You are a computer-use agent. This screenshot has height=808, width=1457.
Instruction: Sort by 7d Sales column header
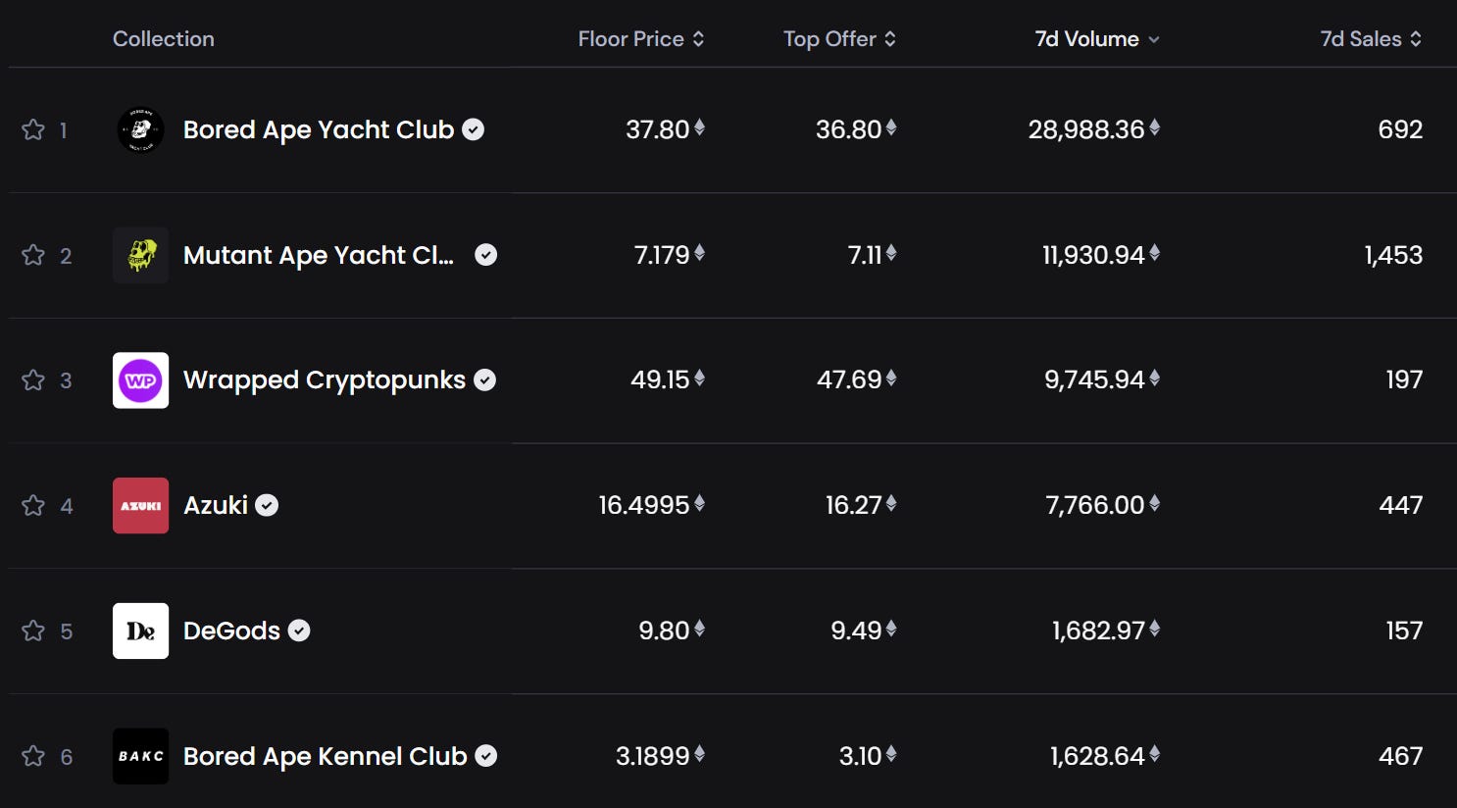pos(1370,39)
